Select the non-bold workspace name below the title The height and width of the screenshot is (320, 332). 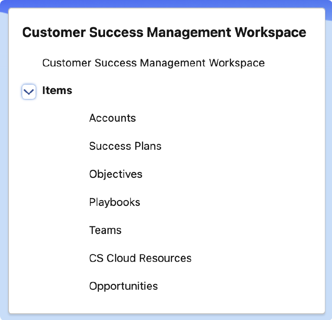(x=153, y=63)
